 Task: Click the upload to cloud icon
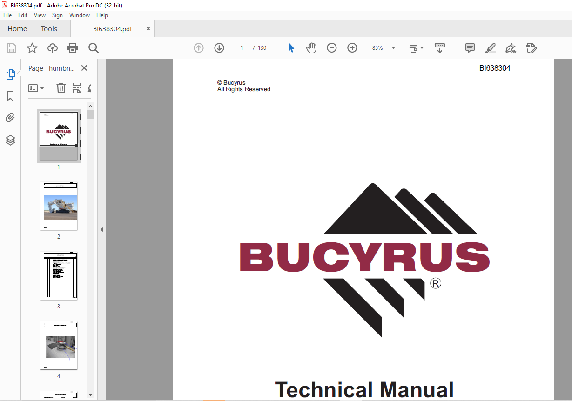(53, 48)
